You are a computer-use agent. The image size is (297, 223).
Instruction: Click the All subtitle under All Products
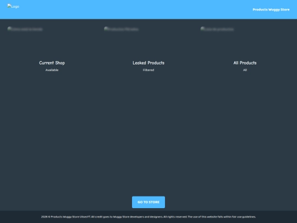point(245,70)
